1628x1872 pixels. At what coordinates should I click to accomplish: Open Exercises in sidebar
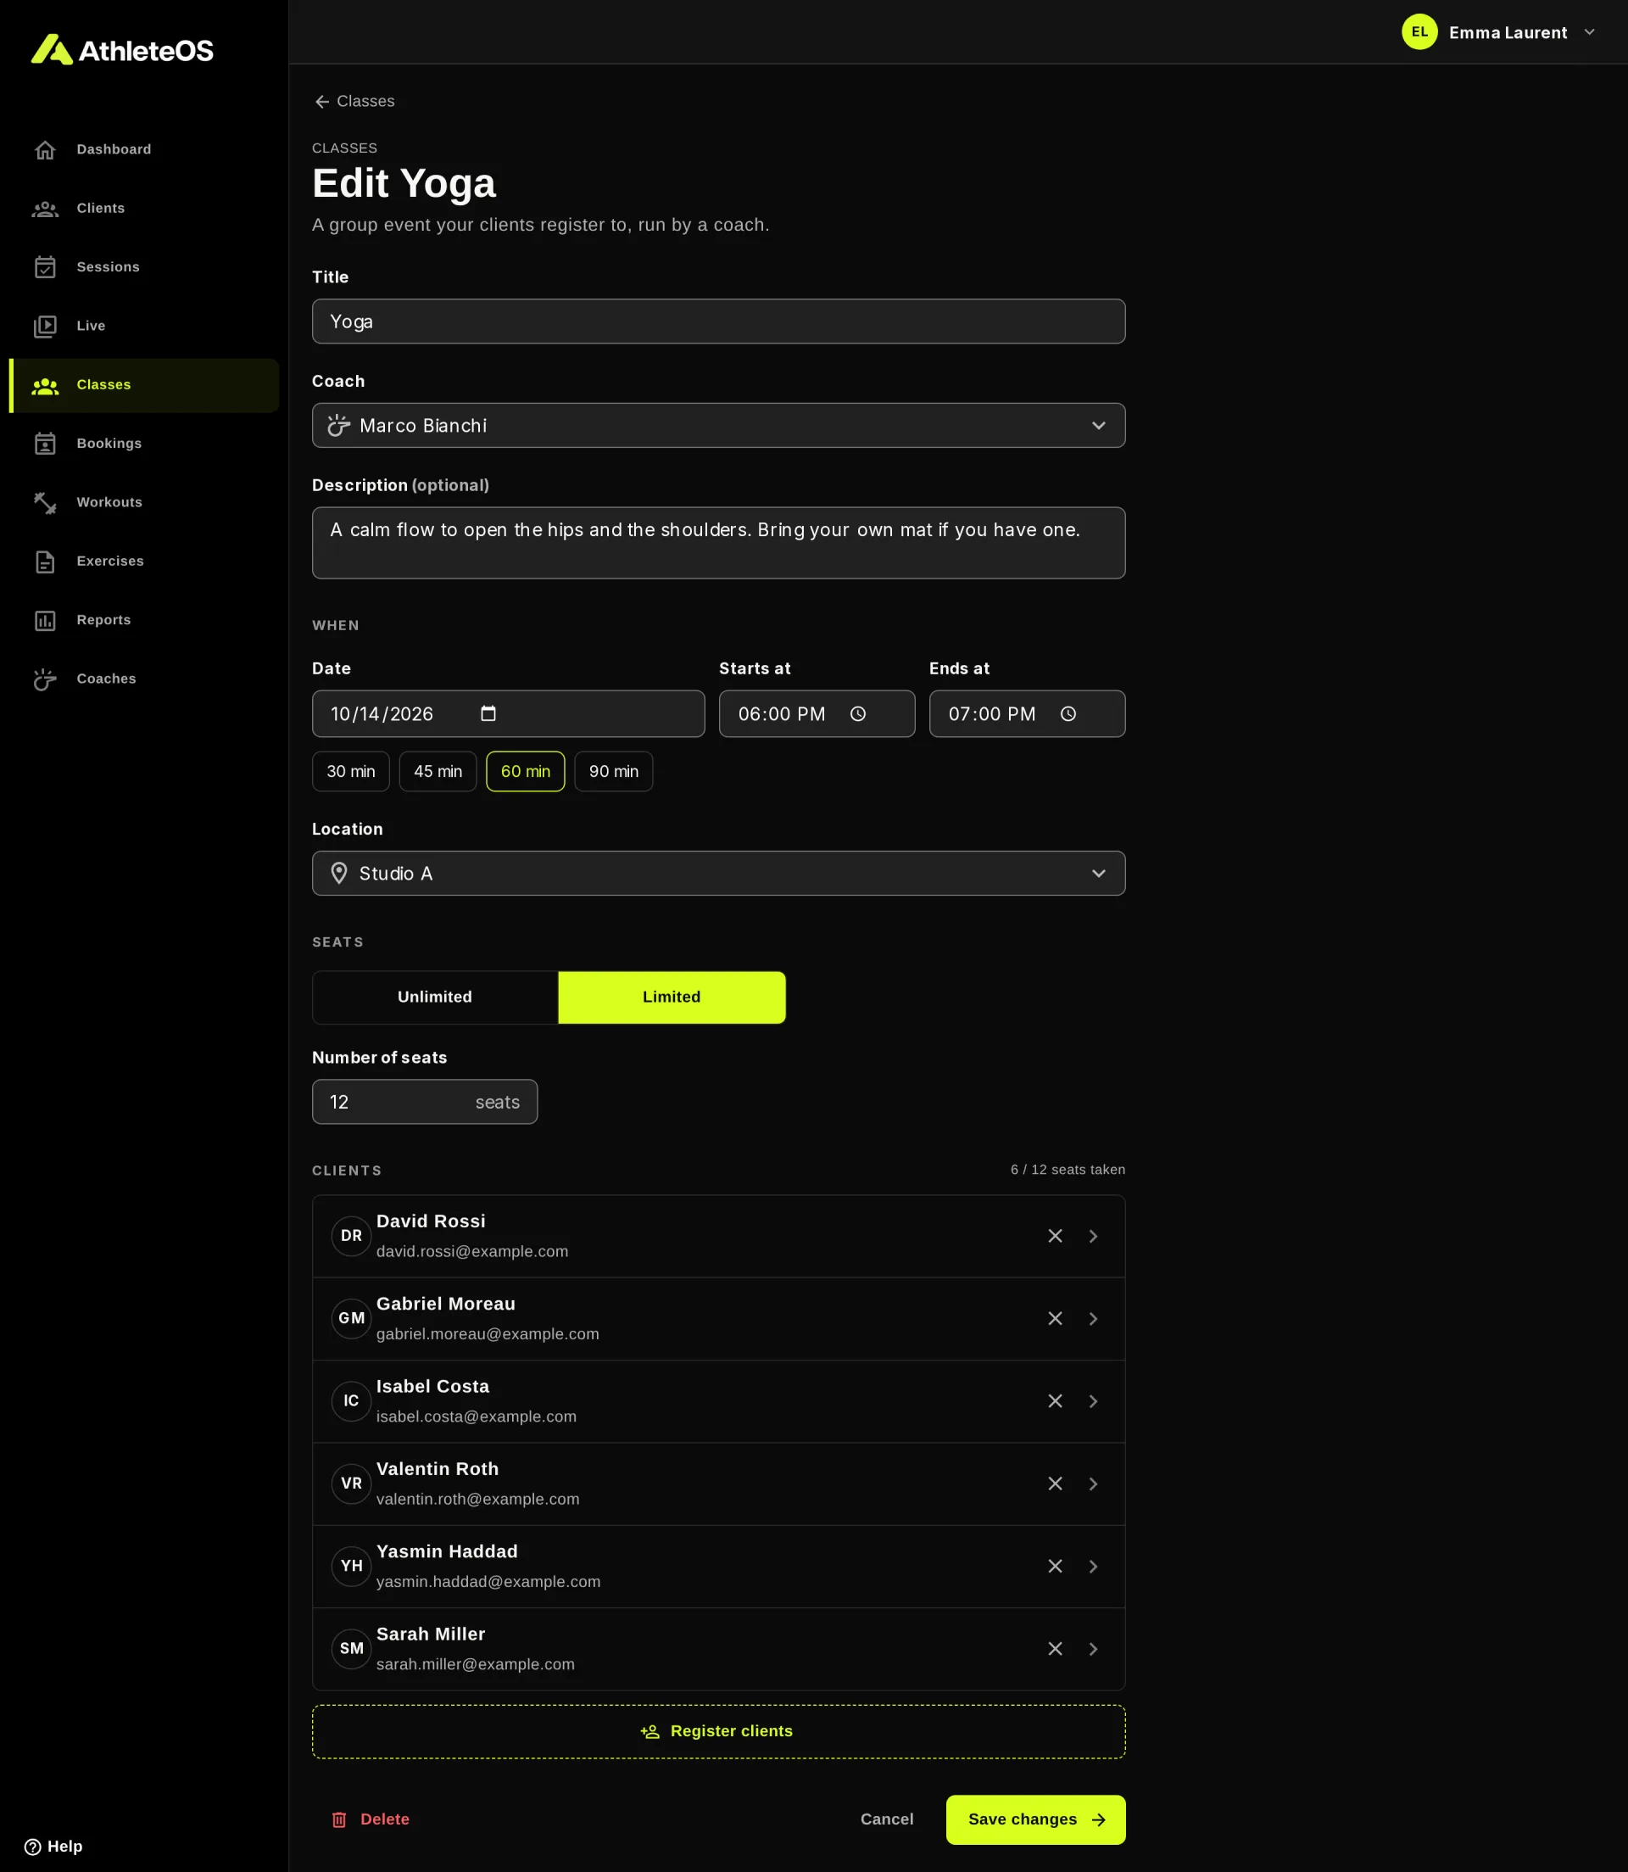[143, 562]
